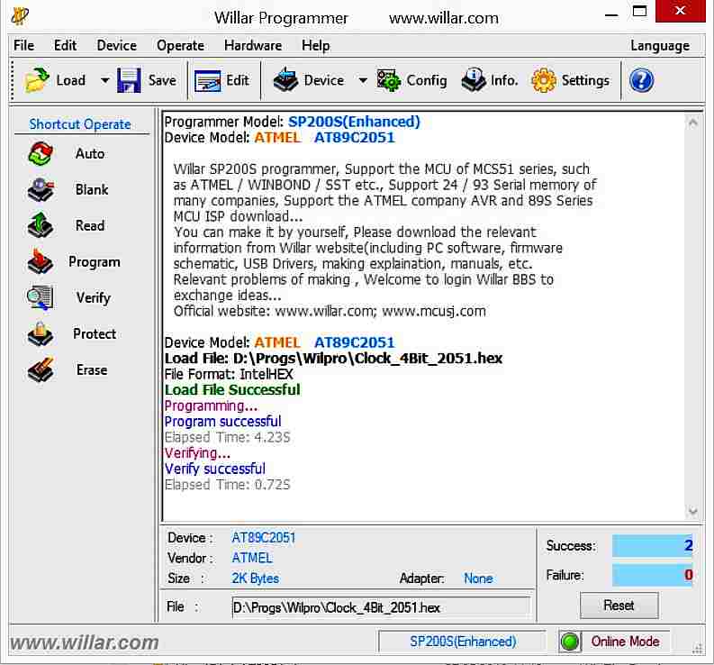Click the www.willar.com status bar logo
This screenshot has height=665, width=714.
pos(85,642)
